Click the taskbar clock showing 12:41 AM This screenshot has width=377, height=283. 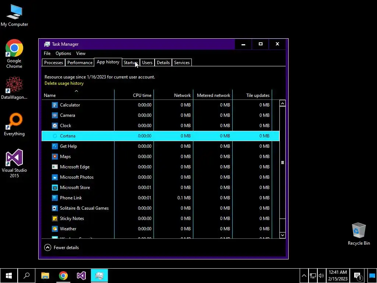click(x=338, y=276)
